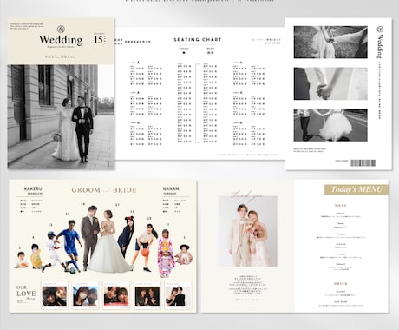Image resolution: width=399 pixels, height=330 pixels.
Task: Click the red MENU section heading
Action: point(341,206)
